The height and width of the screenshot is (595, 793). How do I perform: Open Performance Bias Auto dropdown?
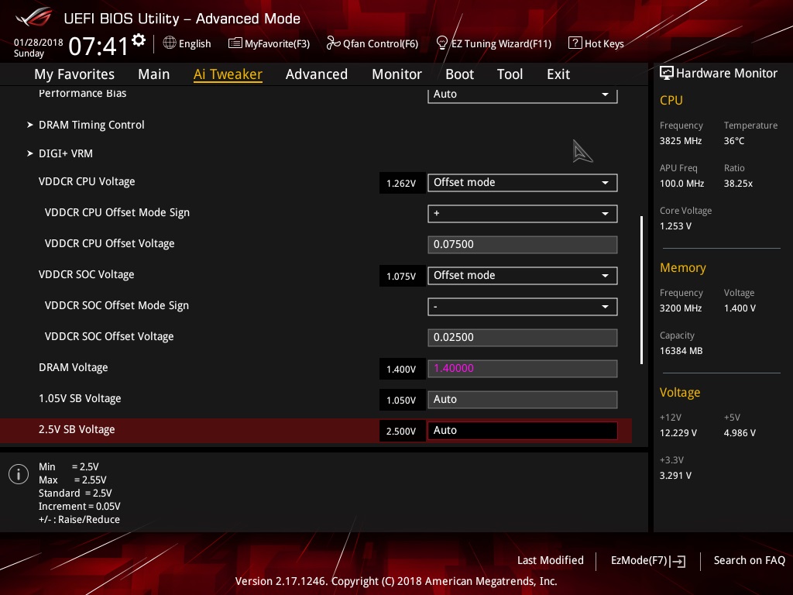(523, 95)
